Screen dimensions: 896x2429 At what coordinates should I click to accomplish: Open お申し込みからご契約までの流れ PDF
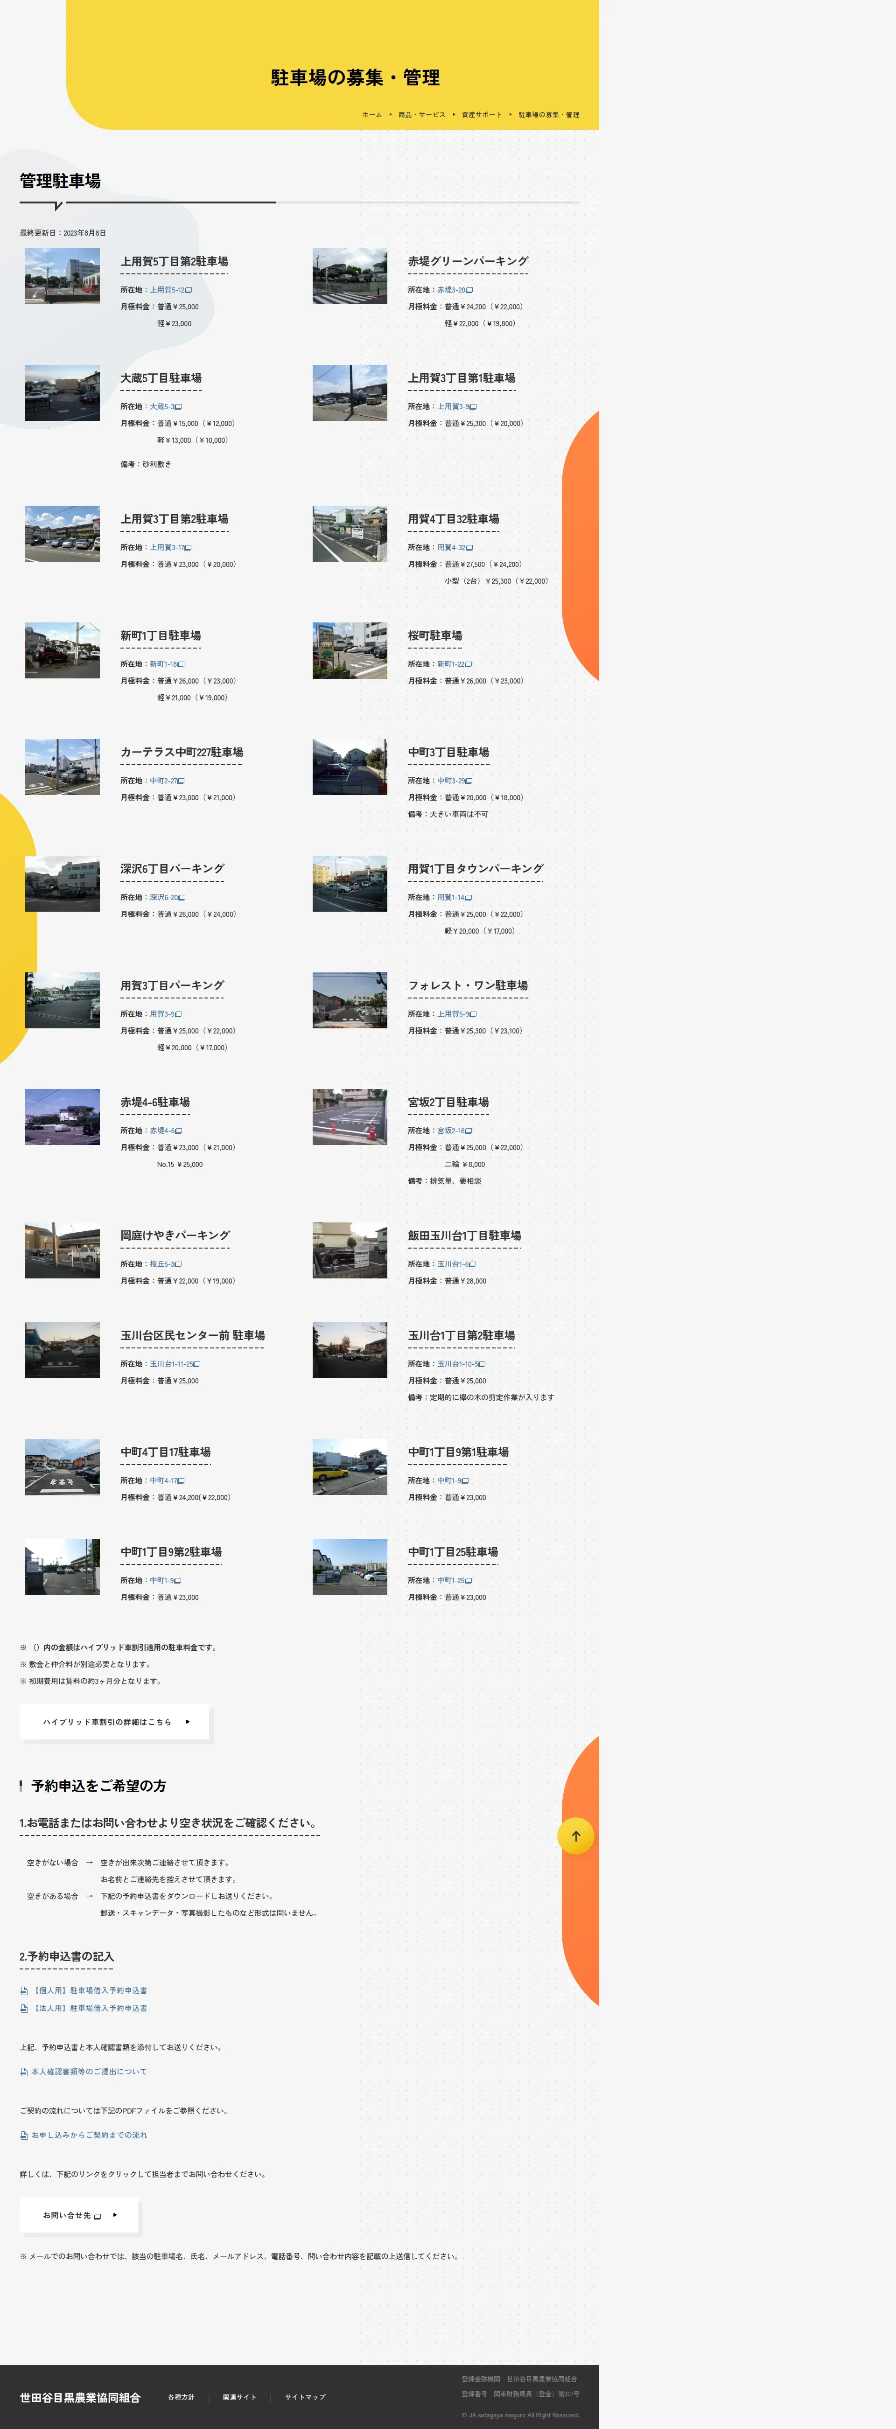tap(89, 2135)
